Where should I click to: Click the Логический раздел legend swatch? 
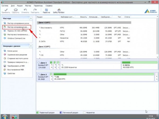tap(61, 113)
